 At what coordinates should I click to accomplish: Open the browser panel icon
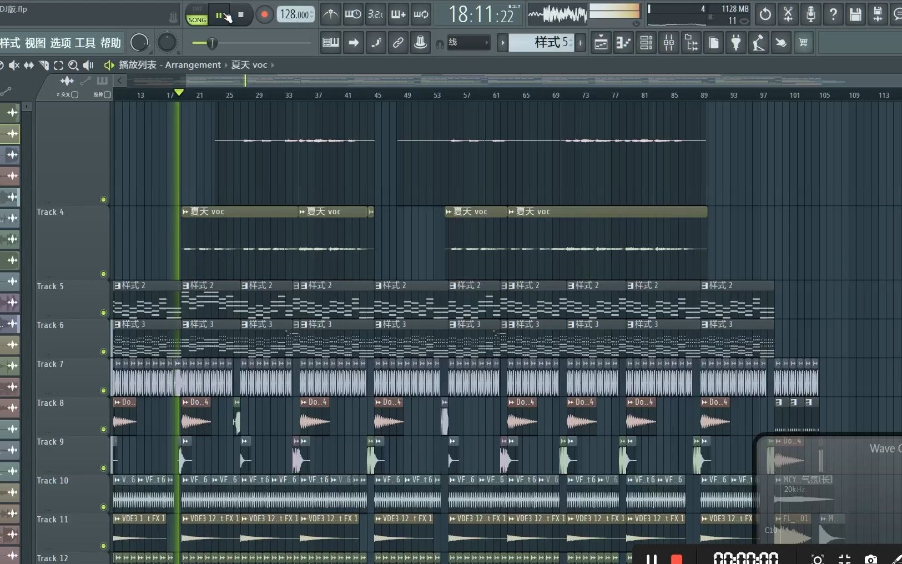pos(691,42)
